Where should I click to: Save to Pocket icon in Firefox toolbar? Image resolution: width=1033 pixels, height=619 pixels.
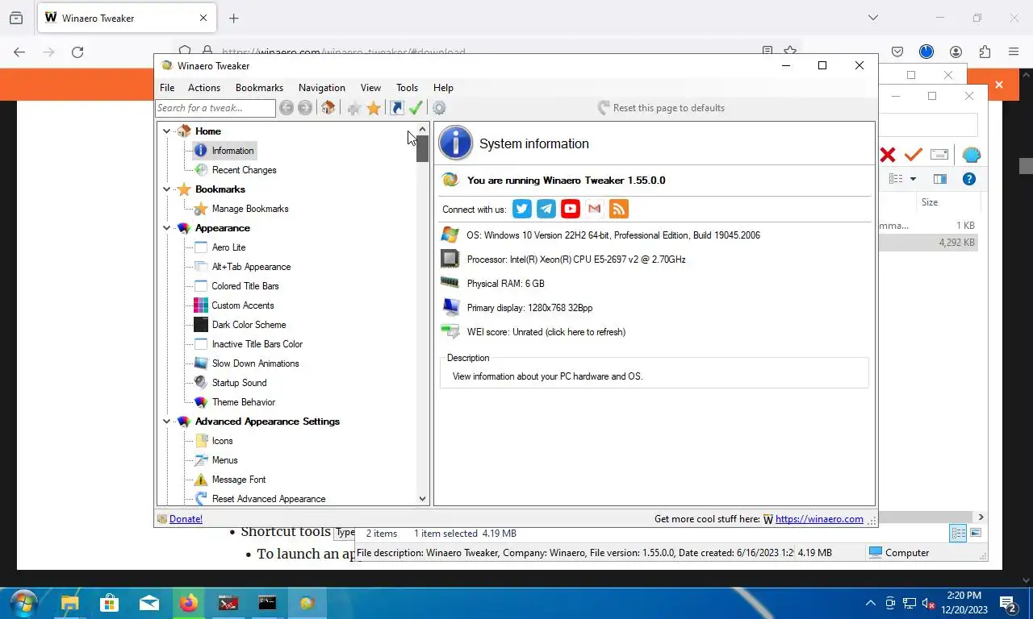click(897, 52)
